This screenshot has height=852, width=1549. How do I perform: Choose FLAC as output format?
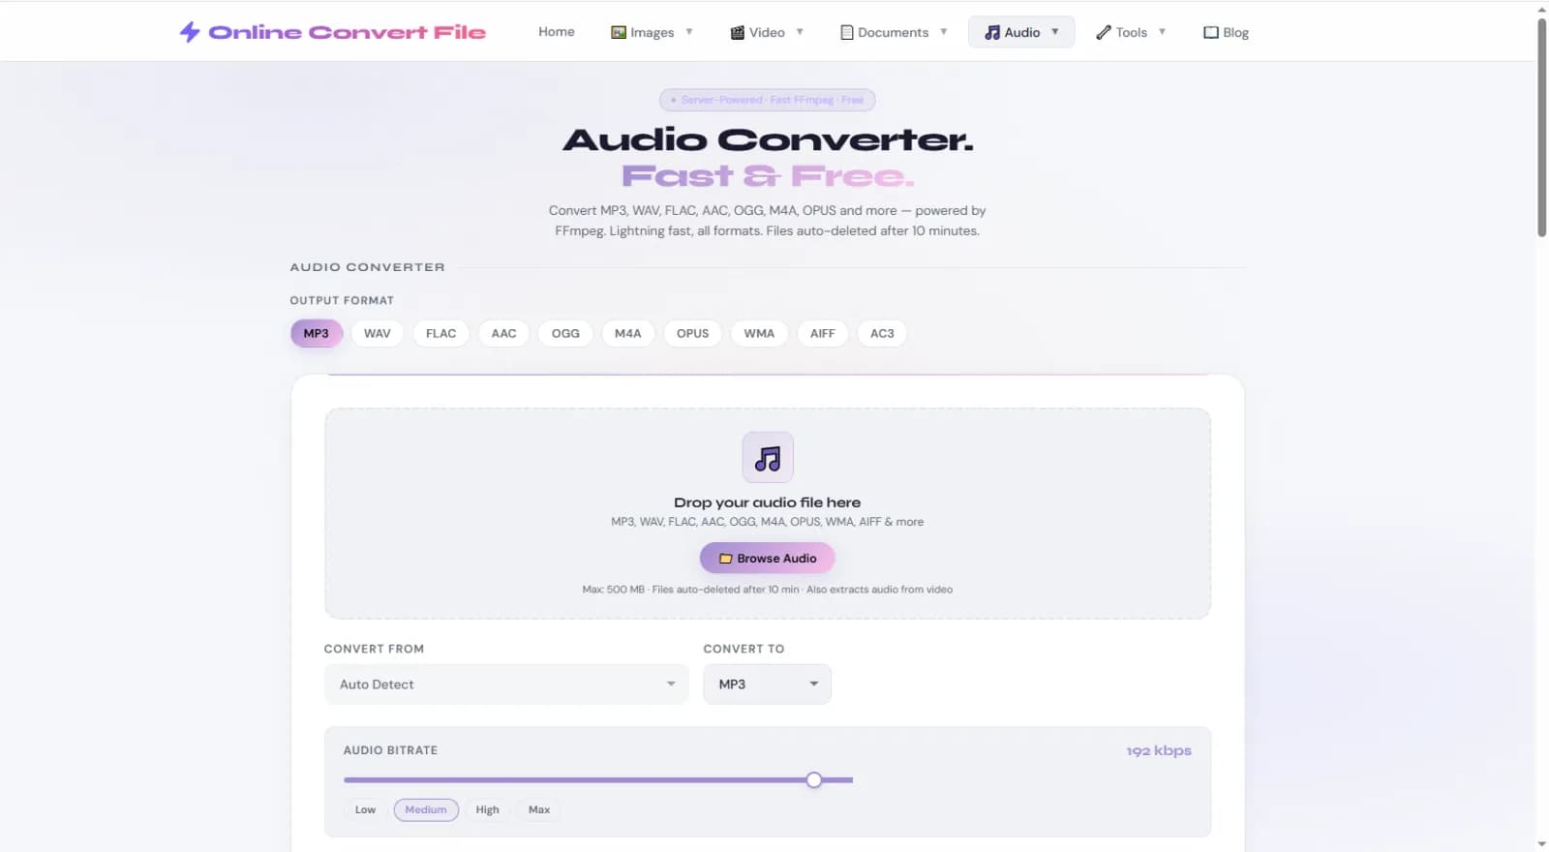click(x=440, y=333)
